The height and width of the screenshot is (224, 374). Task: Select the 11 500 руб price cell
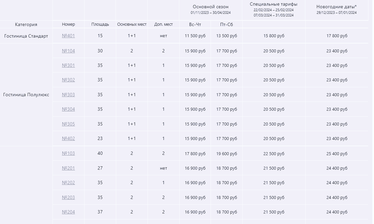[195, 36]
